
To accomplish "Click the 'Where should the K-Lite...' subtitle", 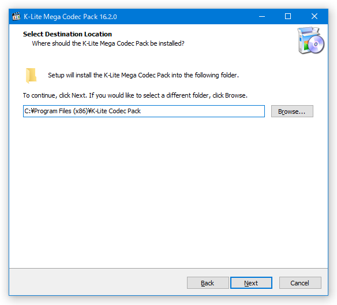I will (x=108, y=43).
